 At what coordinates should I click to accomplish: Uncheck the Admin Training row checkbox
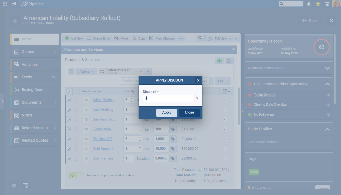coord(69,100)
